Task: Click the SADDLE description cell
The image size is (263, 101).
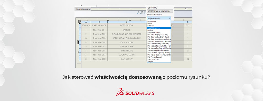Action: tap(127, 30)
